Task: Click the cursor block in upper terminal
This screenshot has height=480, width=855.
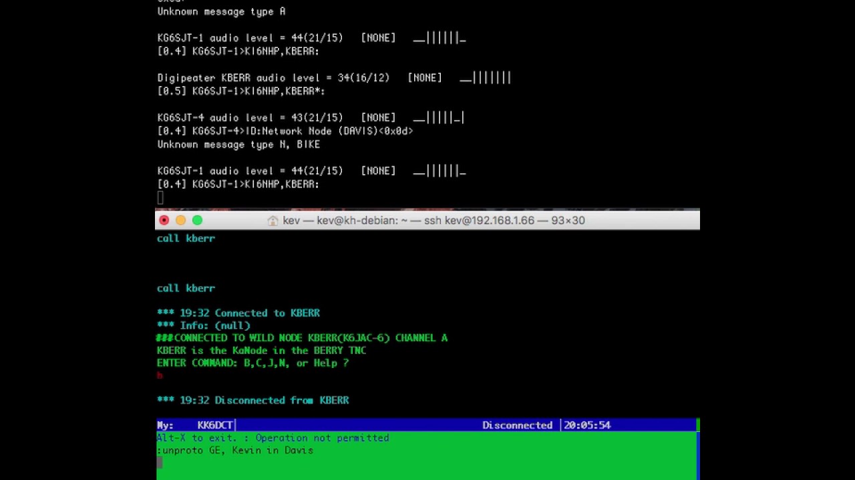Action: tap(160, 197)
